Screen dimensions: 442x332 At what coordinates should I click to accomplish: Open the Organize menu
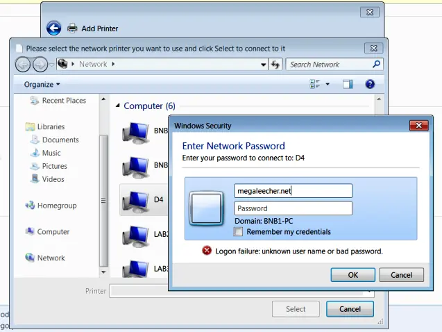42,84
